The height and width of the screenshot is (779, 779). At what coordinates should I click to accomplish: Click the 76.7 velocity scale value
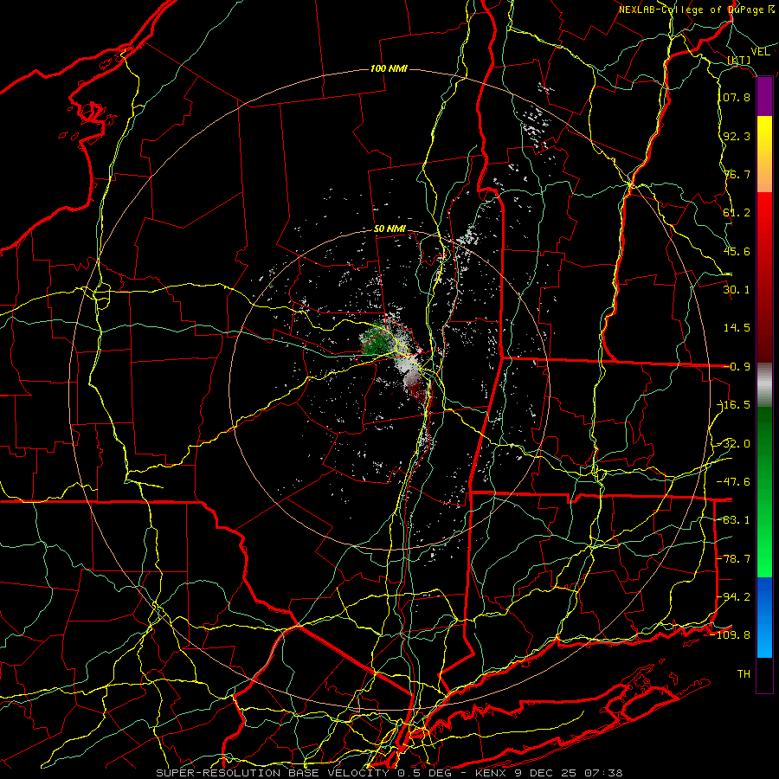[737, 174]
